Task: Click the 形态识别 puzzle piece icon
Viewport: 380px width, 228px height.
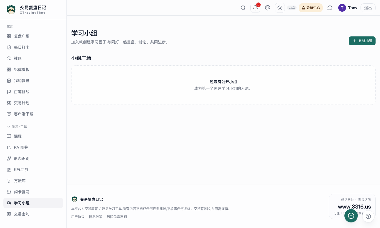Action: tap(9, 158)
